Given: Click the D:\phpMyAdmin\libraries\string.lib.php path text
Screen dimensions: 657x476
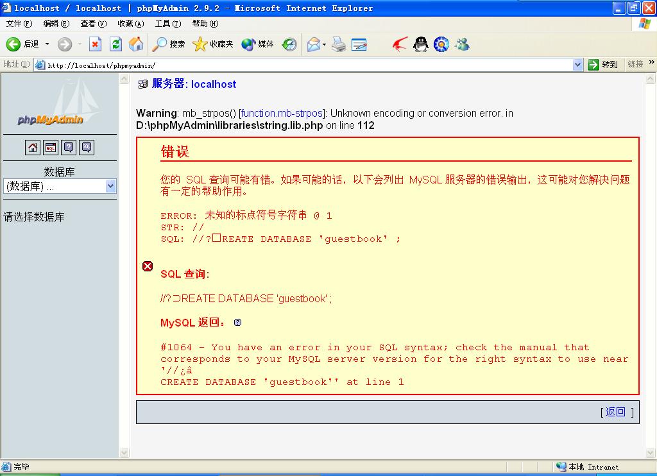Looking at the screenshot, I should coord(230,125).
